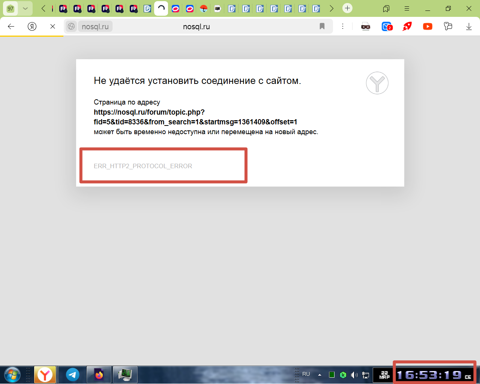Click the nosql.ru address bar field

pyautogui.click(x=196, y=27)
